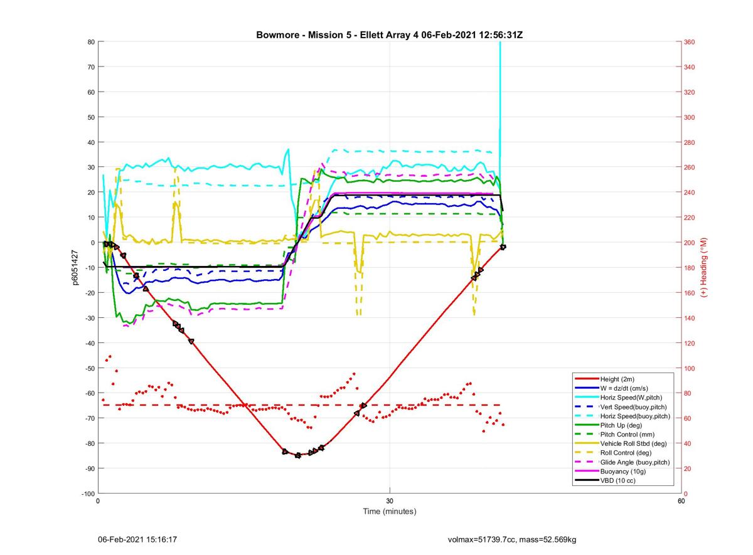The width and height of the screenshot is (753, 555).
Task: Click legend entry 'Buoyancy (10g)'
Action: [x=623, y=471]
